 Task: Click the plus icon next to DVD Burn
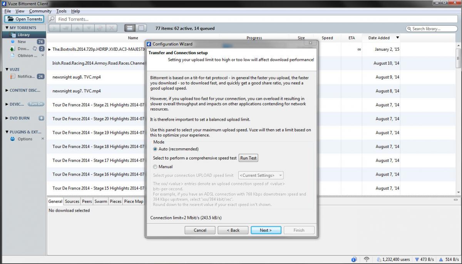point(41,118)
